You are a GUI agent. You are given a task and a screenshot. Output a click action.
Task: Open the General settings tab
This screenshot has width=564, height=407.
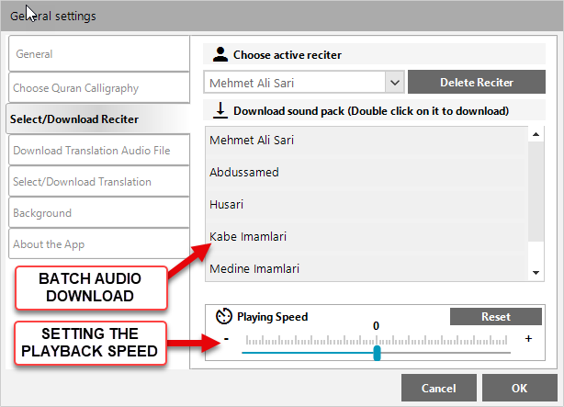click(99, 53)
